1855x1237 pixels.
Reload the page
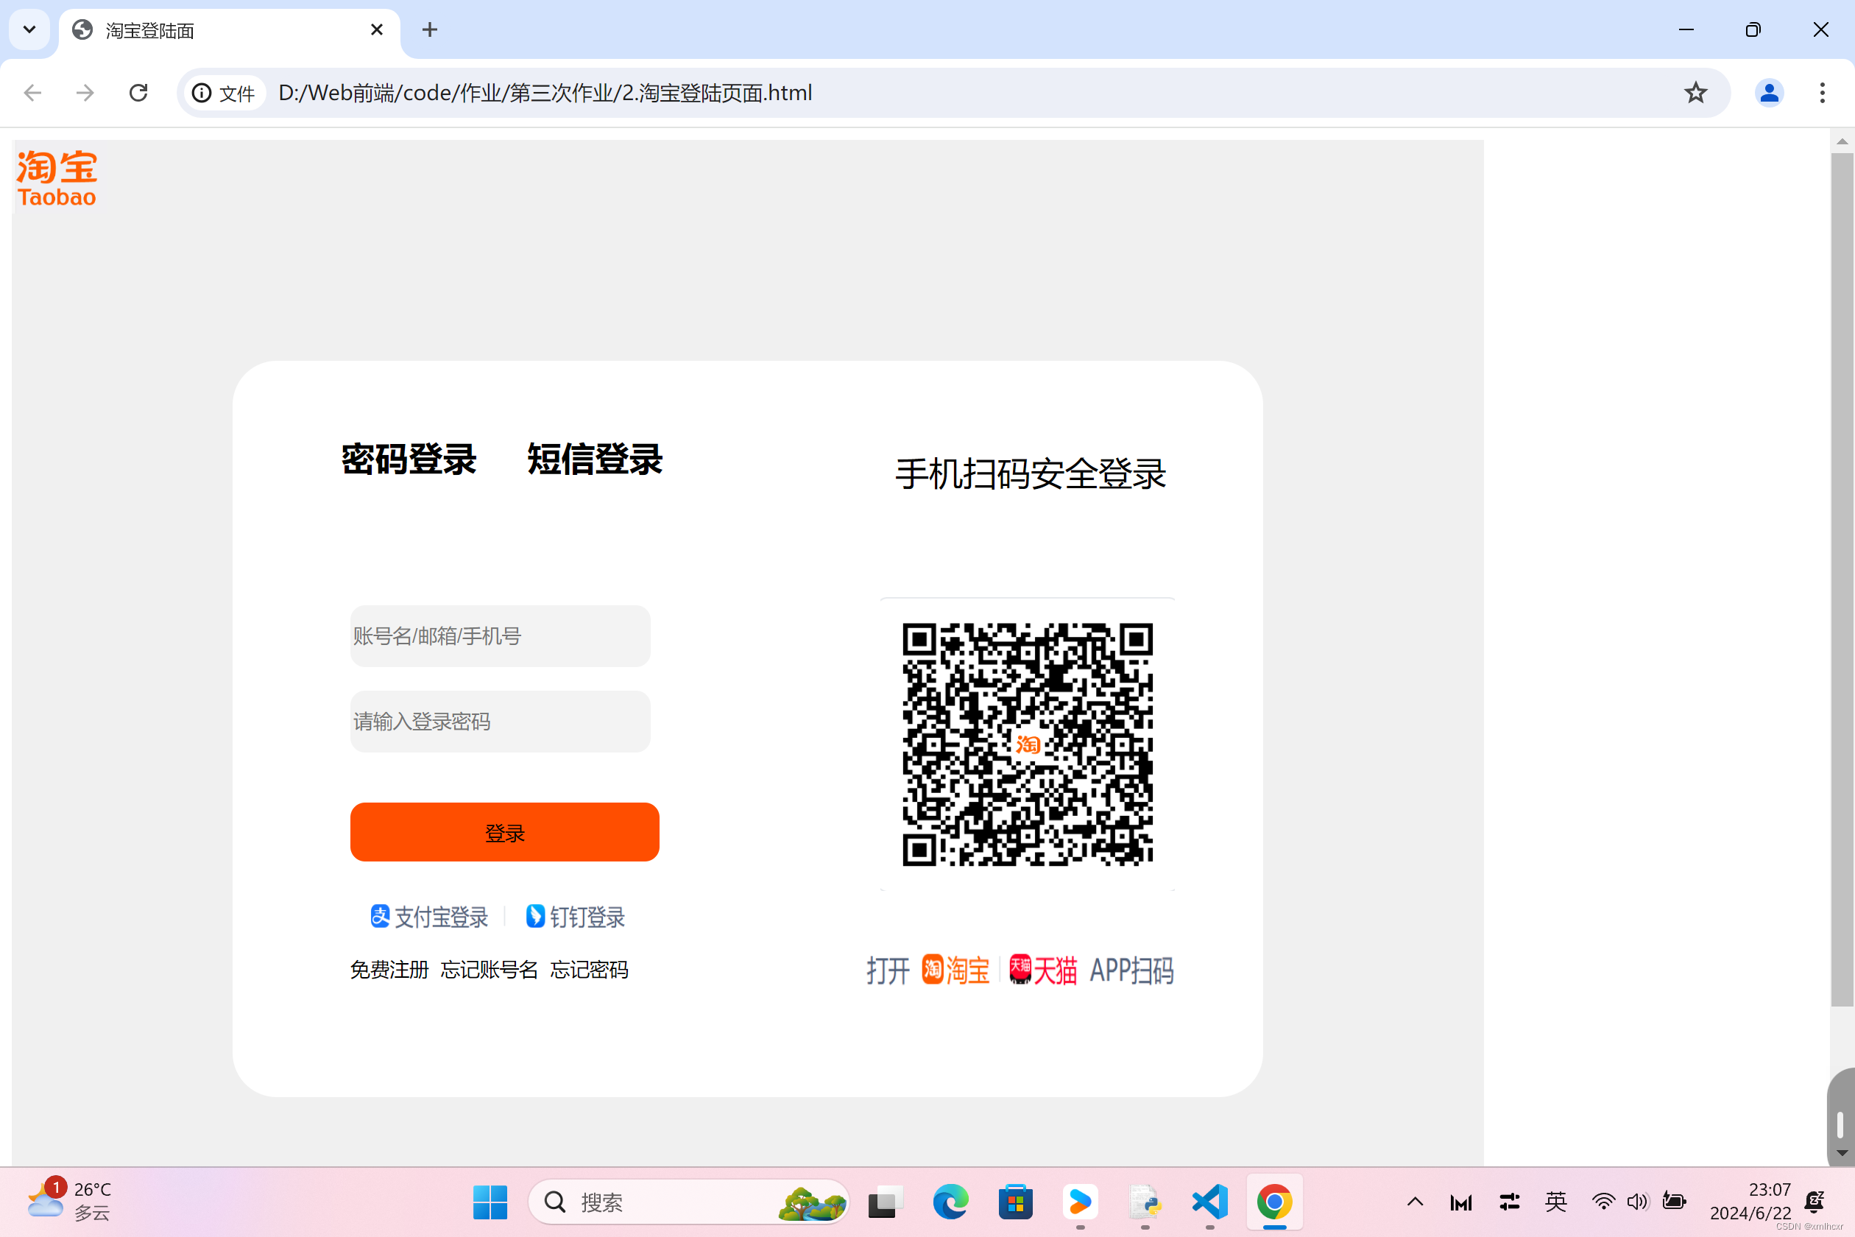(139, 93)
